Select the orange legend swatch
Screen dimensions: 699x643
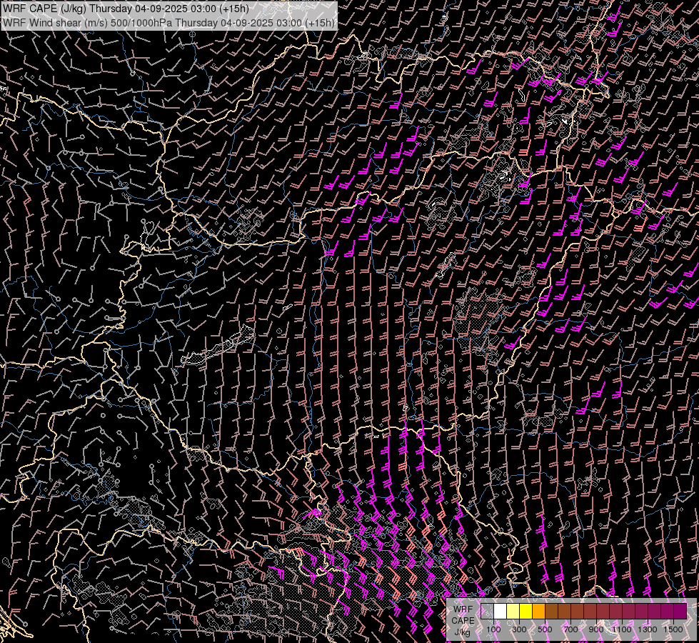tap(539, 611)
